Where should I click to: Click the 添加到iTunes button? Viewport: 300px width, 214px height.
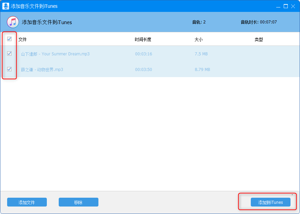coord(270,202)
